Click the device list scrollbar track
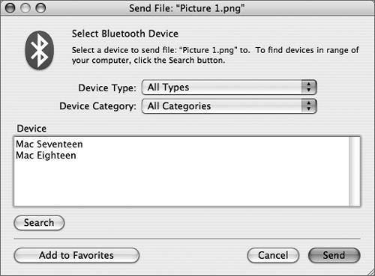 tap(355, 171)
